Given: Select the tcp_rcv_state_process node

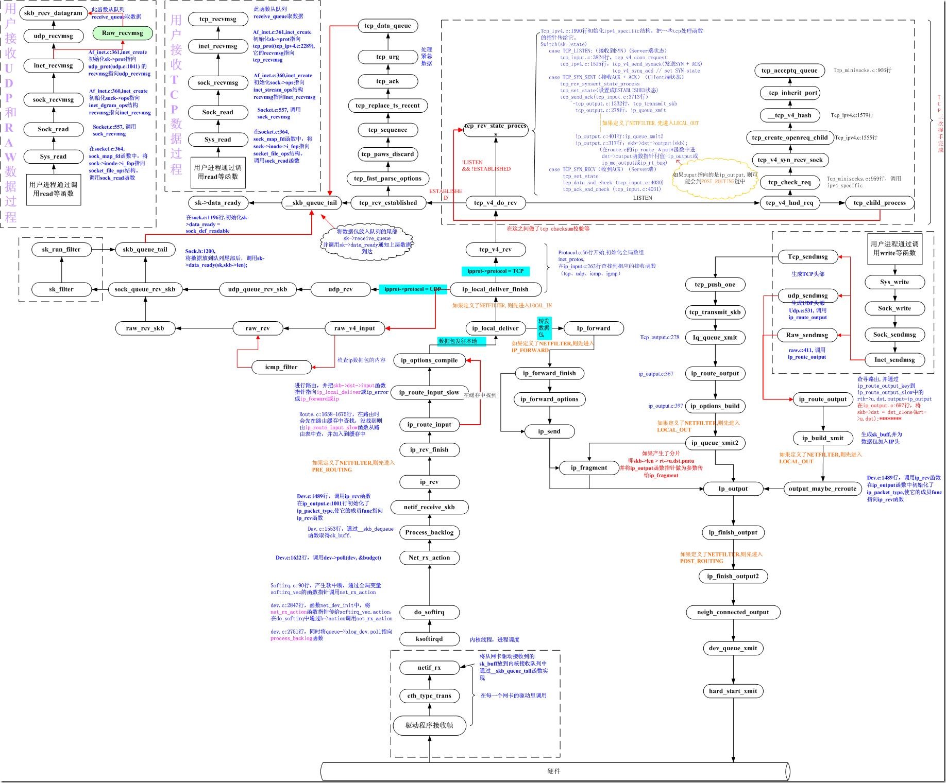Looking at the screenshot, I should tap(495, 130).
